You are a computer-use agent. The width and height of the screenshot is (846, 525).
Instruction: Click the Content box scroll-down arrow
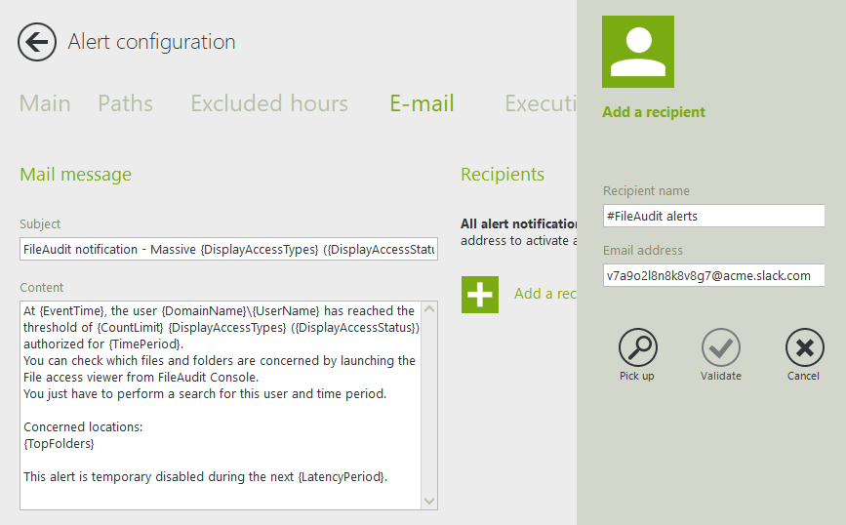[429, 501]
